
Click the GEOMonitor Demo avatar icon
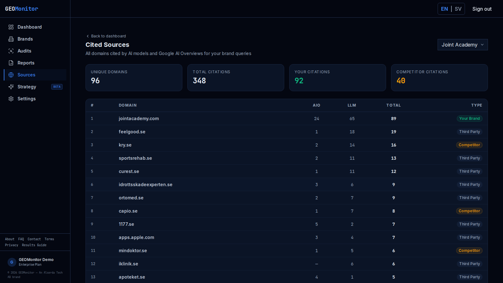pos(12,262)
